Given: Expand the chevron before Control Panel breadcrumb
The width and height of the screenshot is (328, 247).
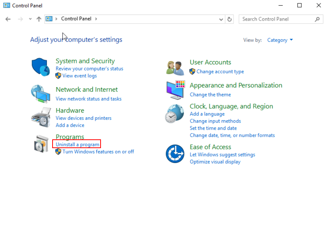Looking at the screenshot, I should (x=56, y=19).
